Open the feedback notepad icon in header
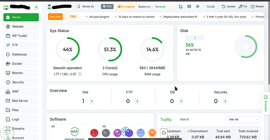270x140 pixels. click(181, 6)
